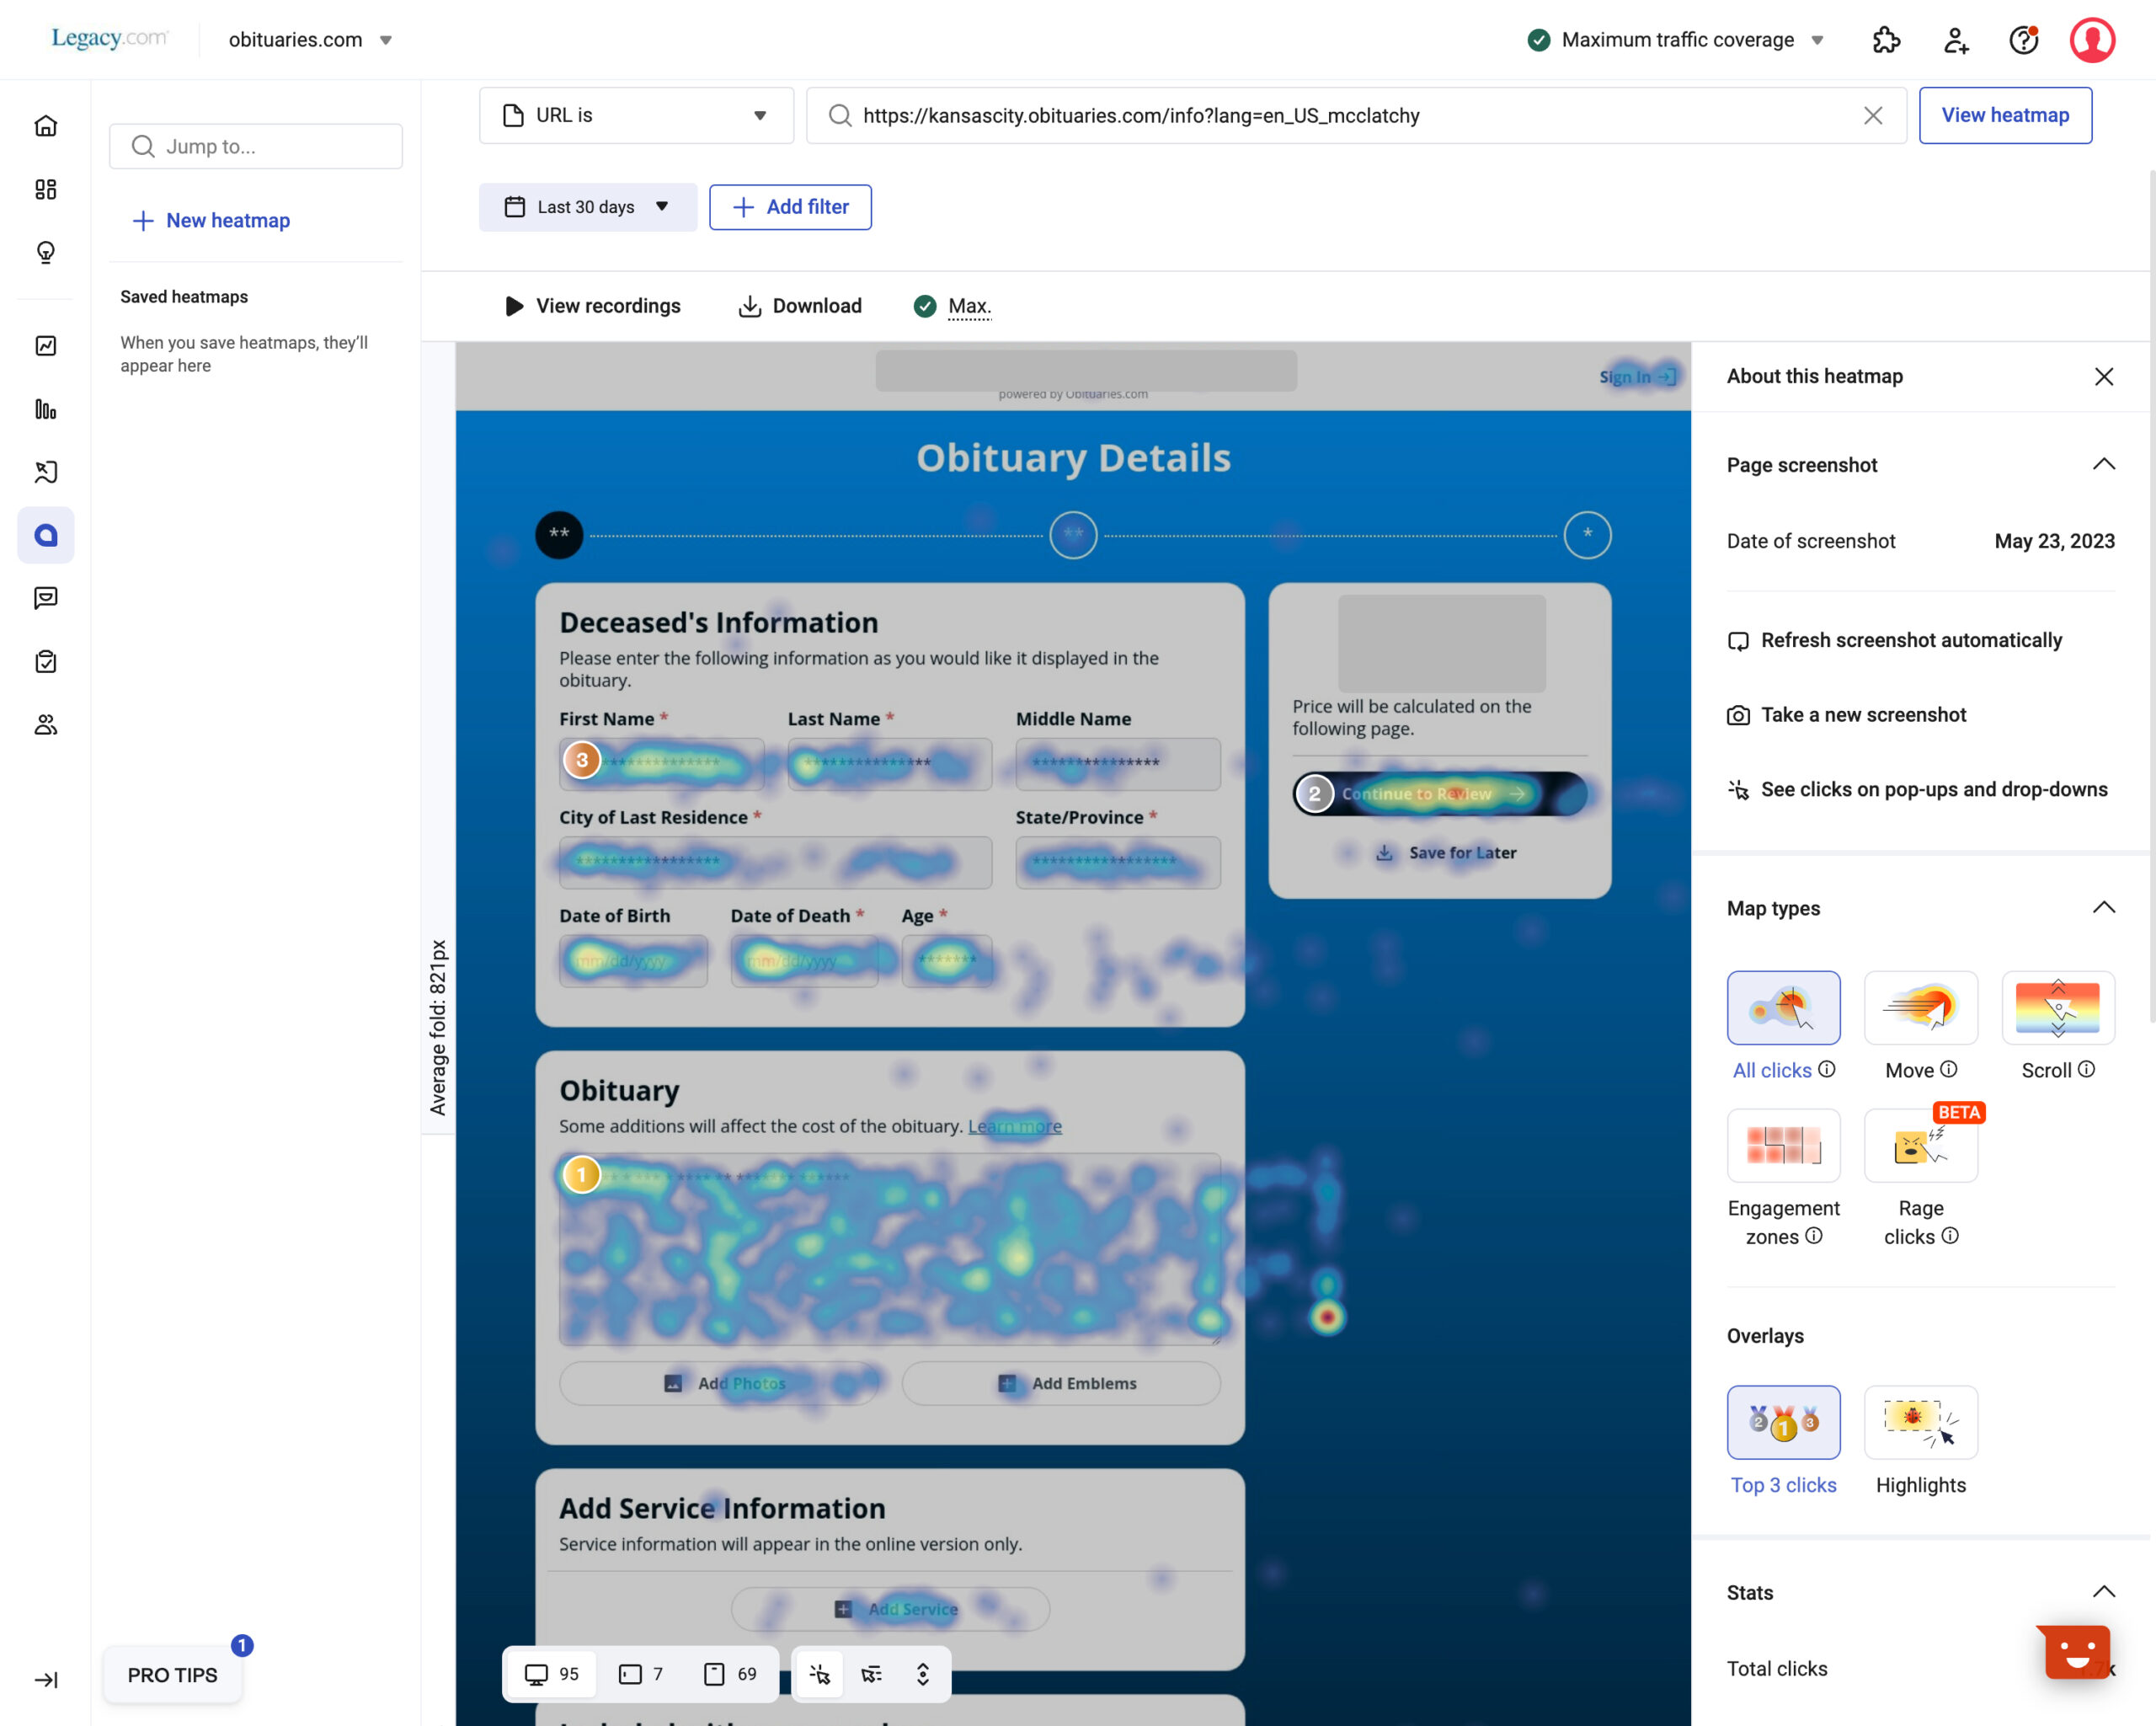Toggle the Highlights overlay
2156x1726 pixels.
(1920, 1422)
